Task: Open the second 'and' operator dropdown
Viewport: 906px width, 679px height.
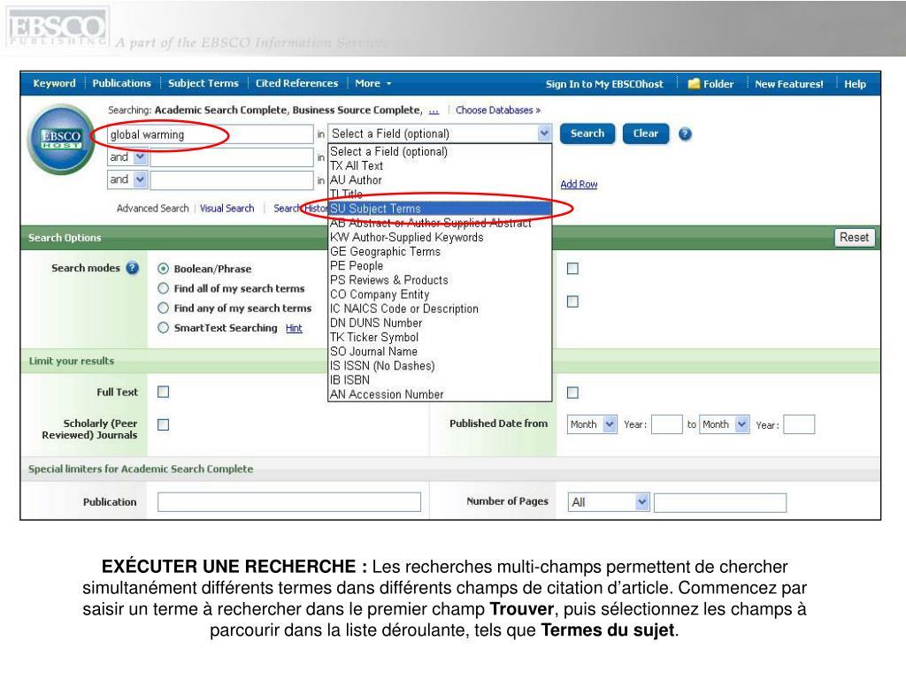Action: [141, 179]
